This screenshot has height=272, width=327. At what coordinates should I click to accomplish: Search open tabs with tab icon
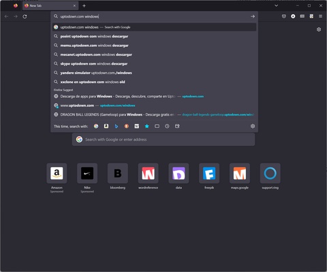(x=157, y=126)
